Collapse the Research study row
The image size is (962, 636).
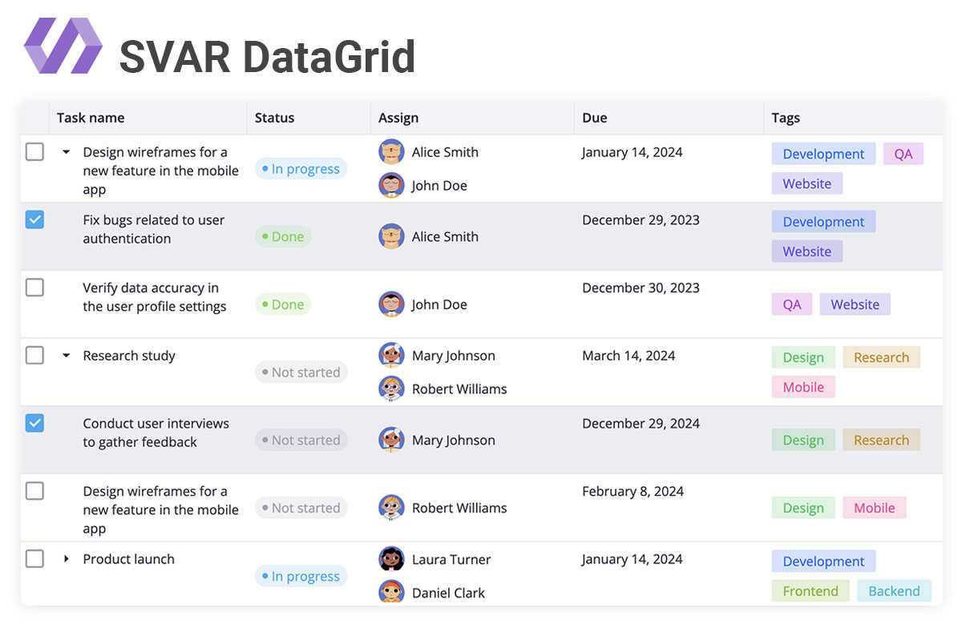tap(66, 356)
